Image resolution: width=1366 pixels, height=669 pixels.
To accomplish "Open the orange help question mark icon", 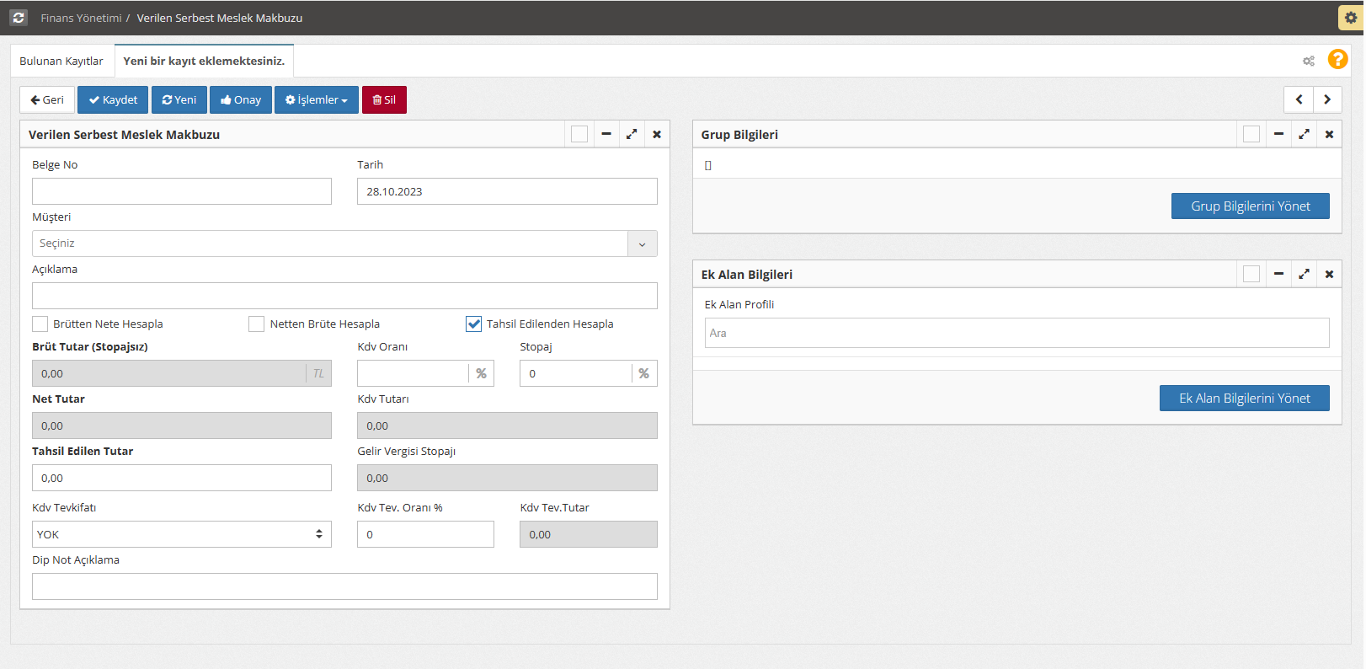I will click(x=1337, y=59).
